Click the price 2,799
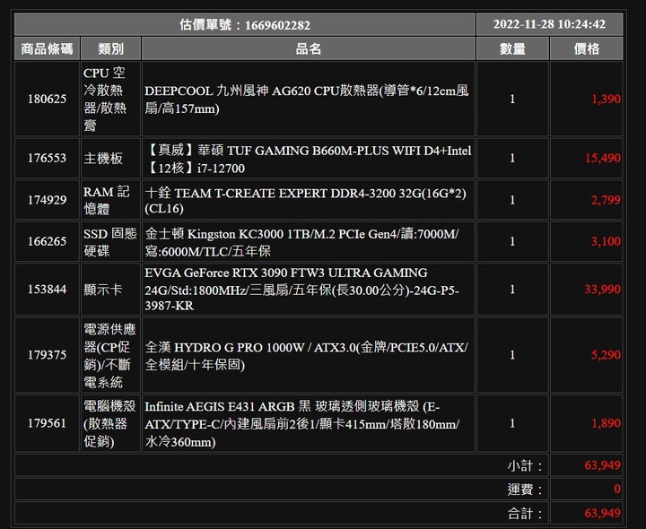This screenshot has width=646, height=529. point(606,200)
